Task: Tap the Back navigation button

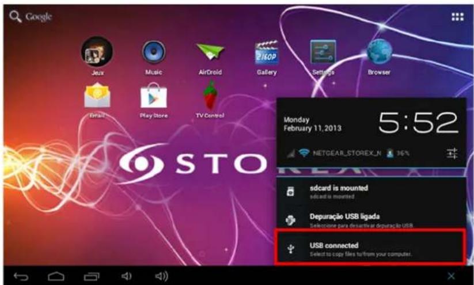Action: click(21, 276)
